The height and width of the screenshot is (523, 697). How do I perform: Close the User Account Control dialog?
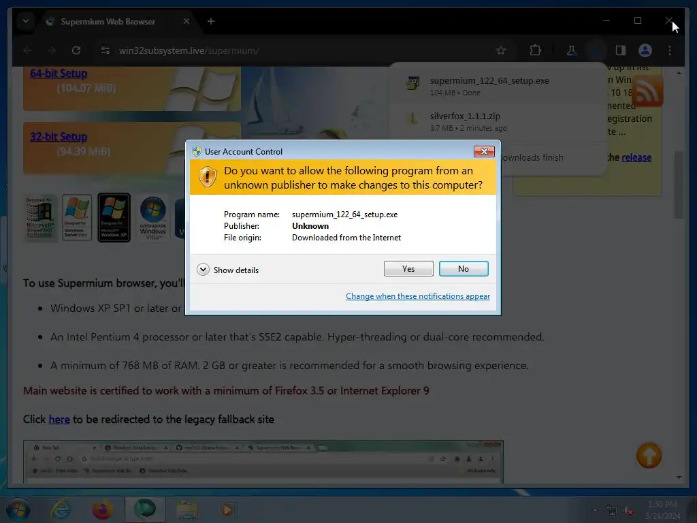pyautogui.click(x=484, y=152)
